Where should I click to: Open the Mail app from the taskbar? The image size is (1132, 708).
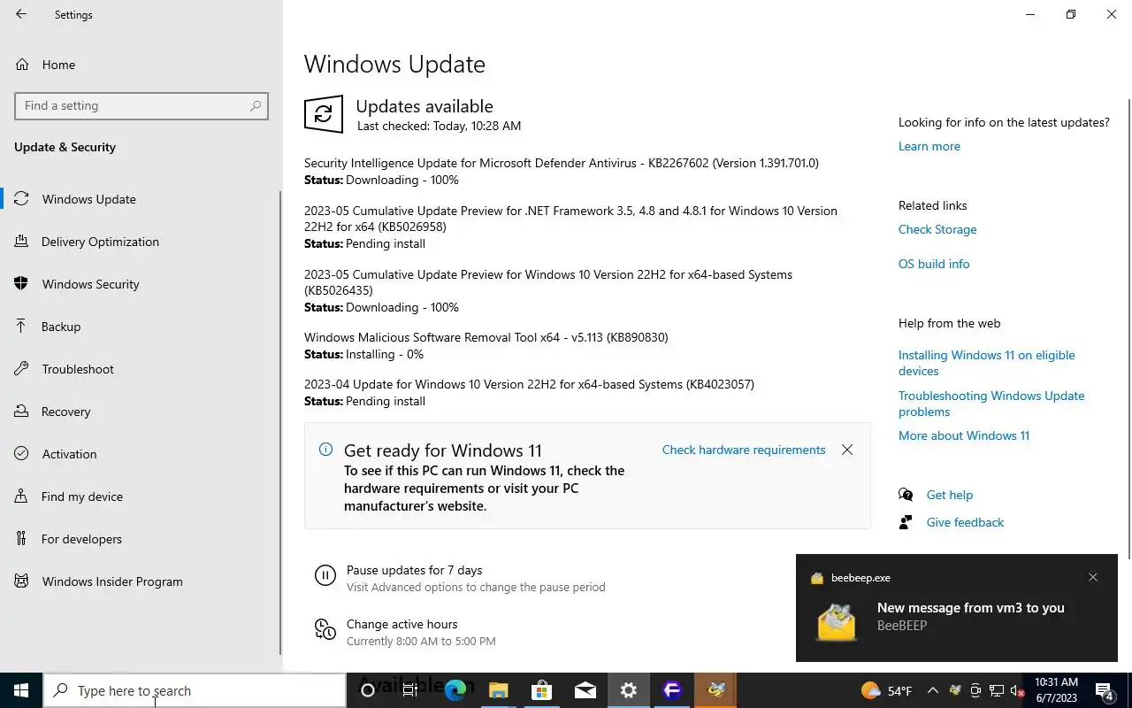(x=585, y=690)
